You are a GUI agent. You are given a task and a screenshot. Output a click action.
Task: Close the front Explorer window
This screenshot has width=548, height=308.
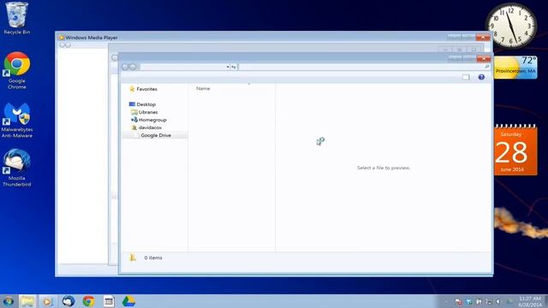484,58
